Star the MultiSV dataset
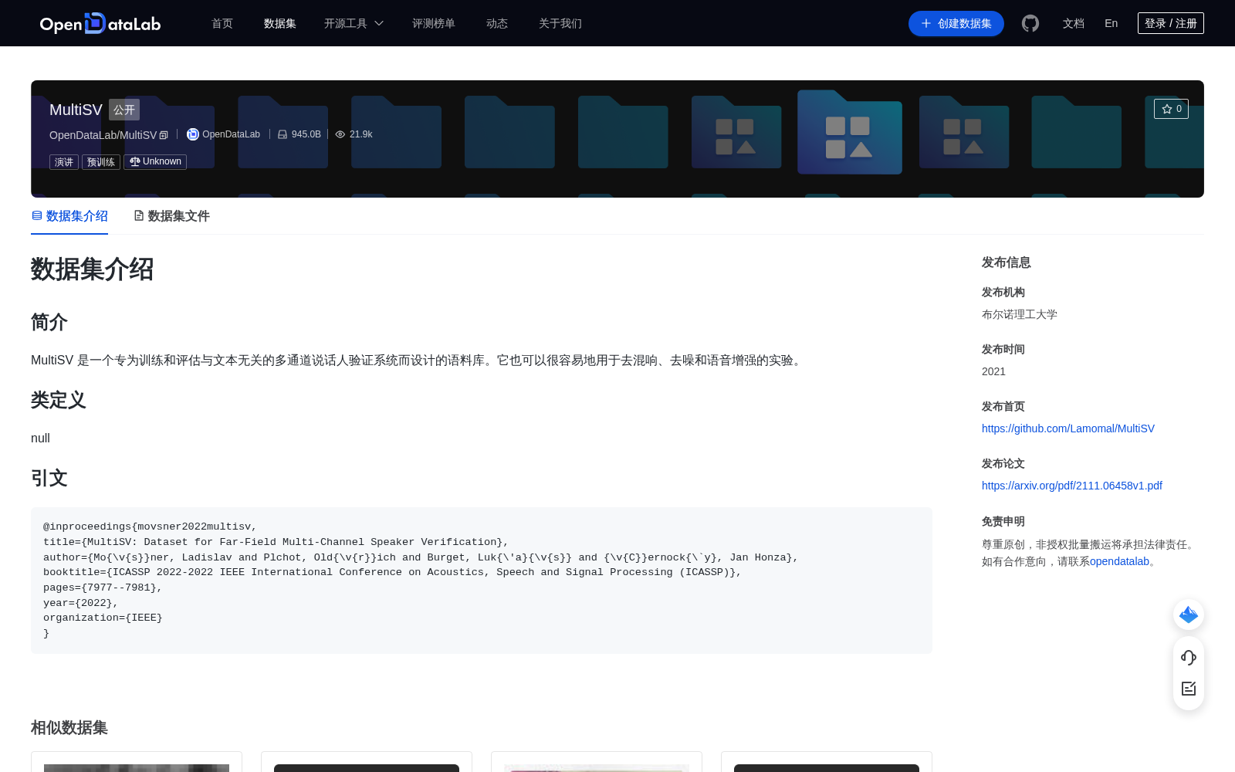This screenshot has width=1235, height=772. coord(1171,109)
